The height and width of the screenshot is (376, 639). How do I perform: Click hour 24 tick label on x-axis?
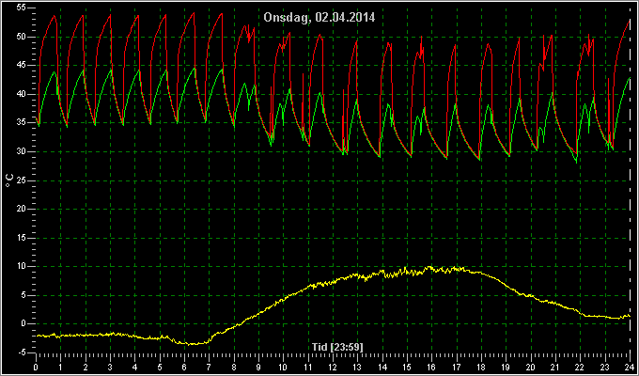630,367
